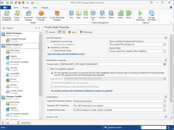Click the Projects tree vertical scrollbar
Image resolution: width=174 pixels, height=130 pixels.
tap(40, 65)
